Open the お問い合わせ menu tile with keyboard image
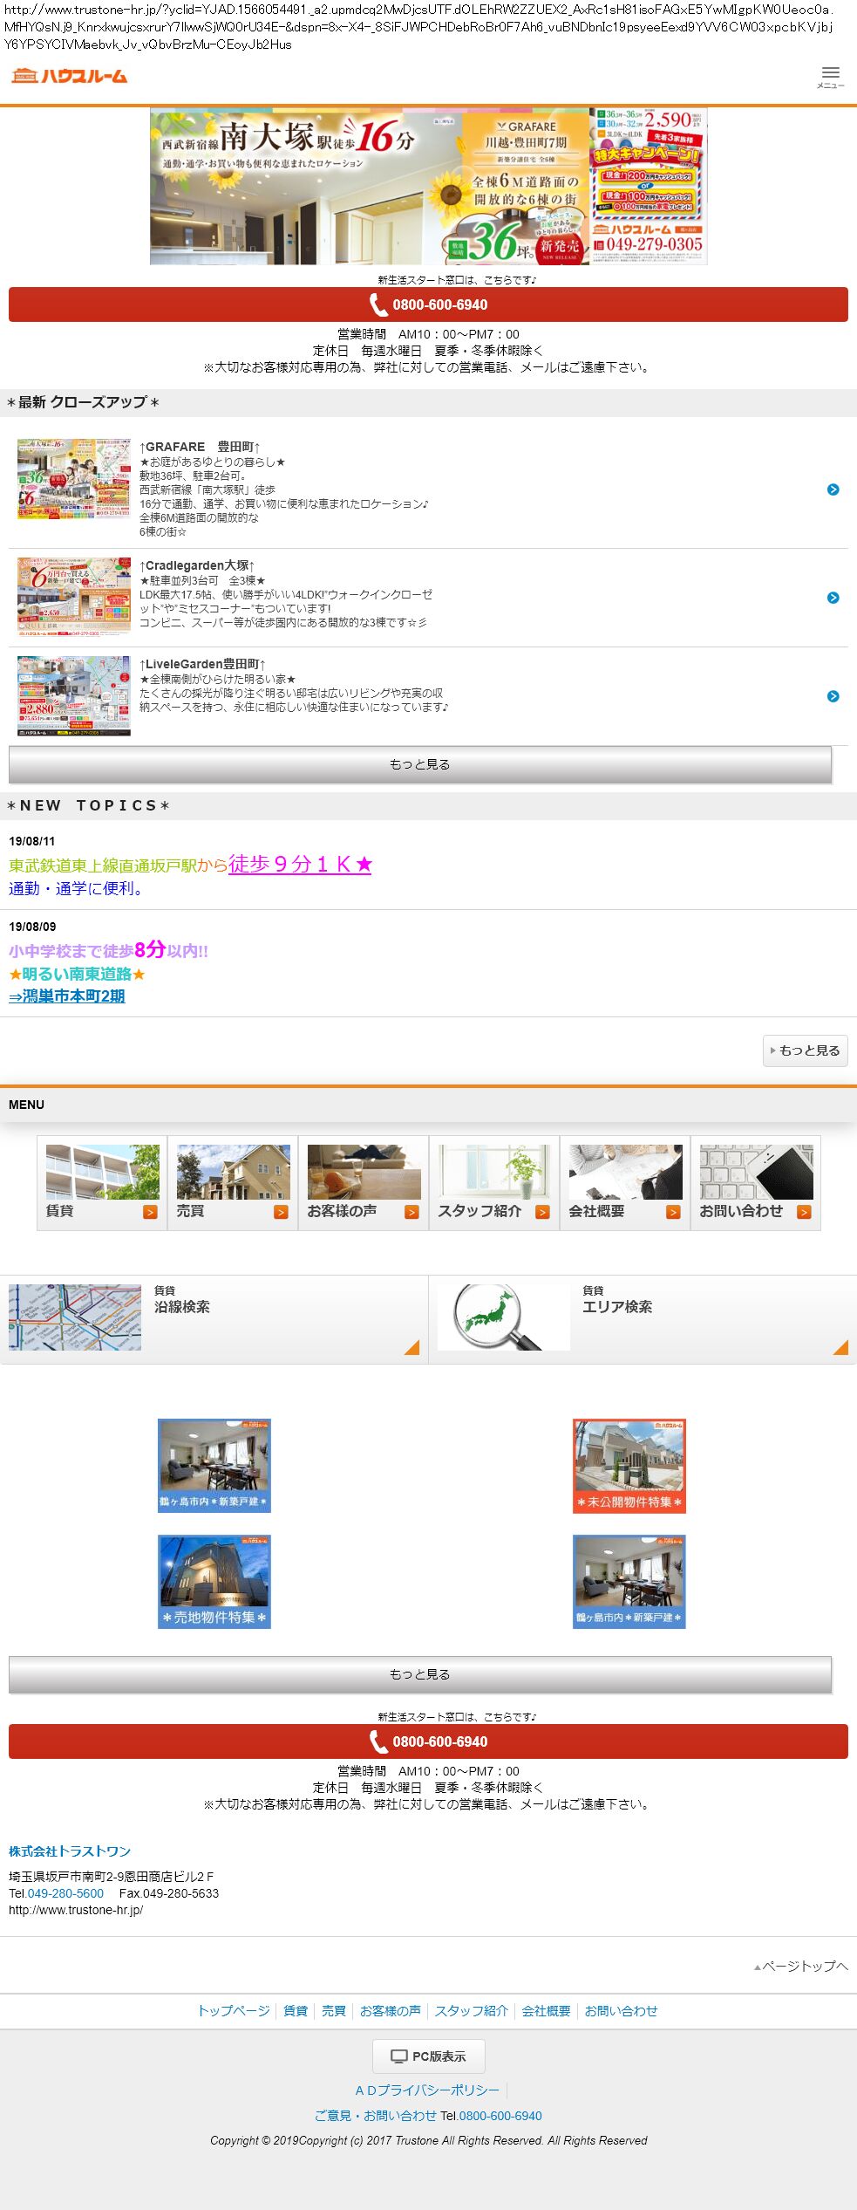 tap(755, 1182)
